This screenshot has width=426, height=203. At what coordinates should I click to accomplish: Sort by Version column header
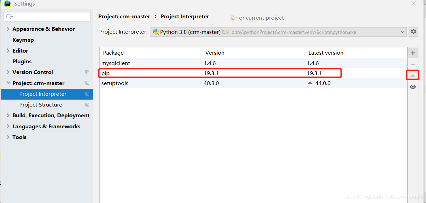(253, 53)
